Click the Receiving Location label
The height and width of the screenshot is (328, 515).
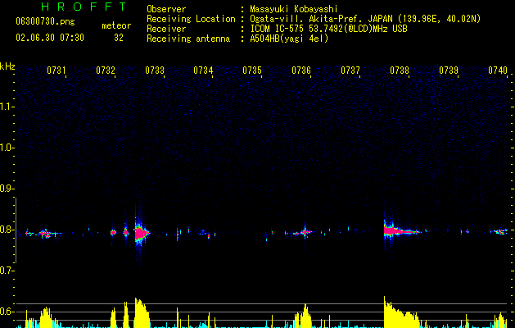coord(191,19)
